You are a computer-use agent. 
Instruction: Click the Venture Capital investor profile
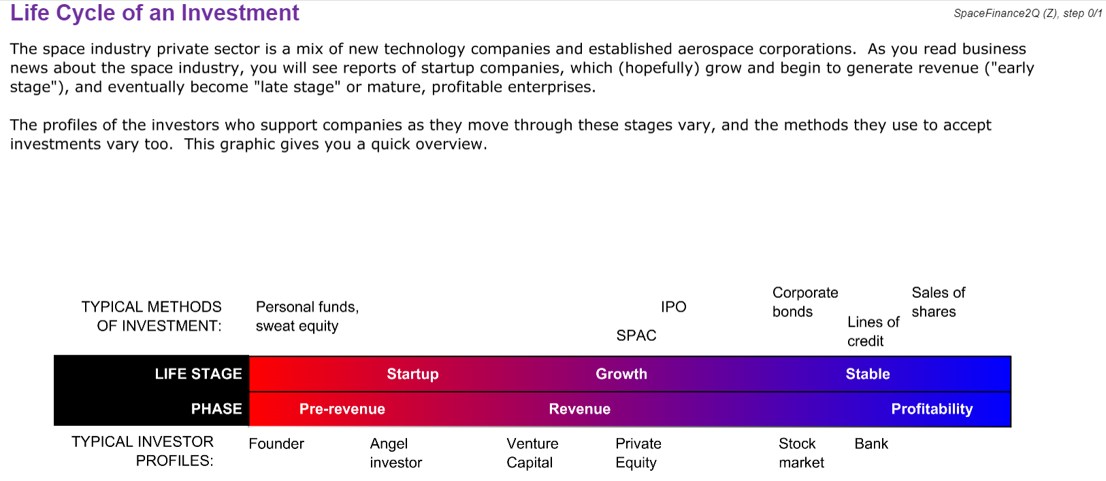[x=532, y=453]
